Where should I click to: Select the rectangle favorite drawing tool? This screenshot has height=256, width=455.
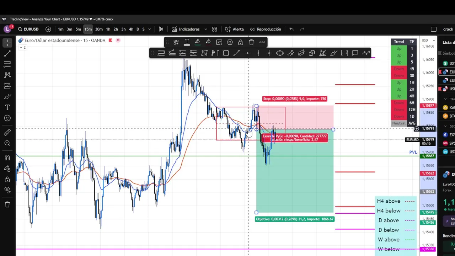click(226, 53)
